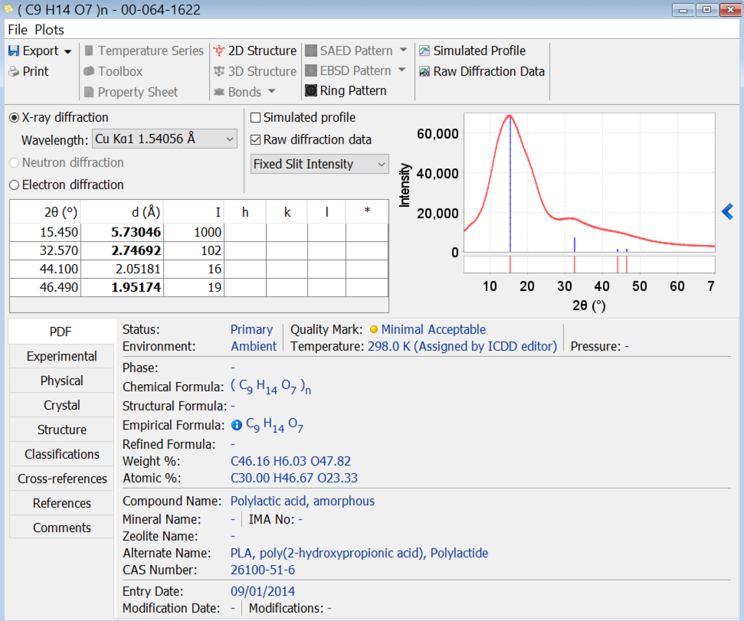Click the CAS Number 26100-51-6 link
The image size is (744, 621).
263,570
